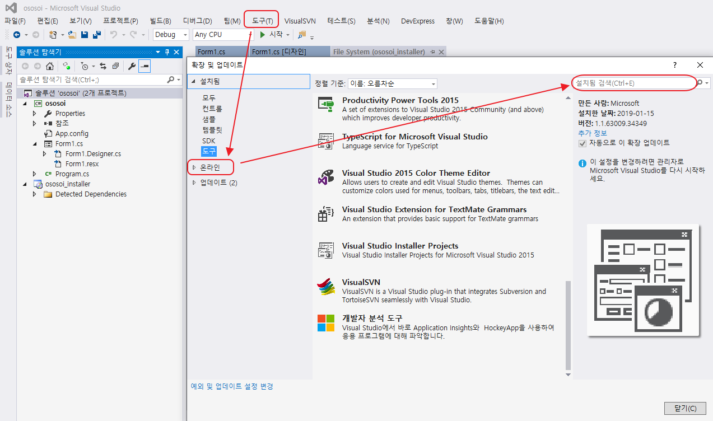Open the DevExpress menu
The image size is (713, 421).
tap(418, 21)
